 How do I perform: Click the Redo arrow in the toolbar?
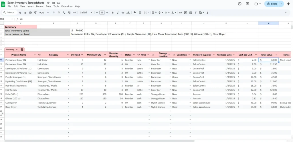click(x=25, y=13)
